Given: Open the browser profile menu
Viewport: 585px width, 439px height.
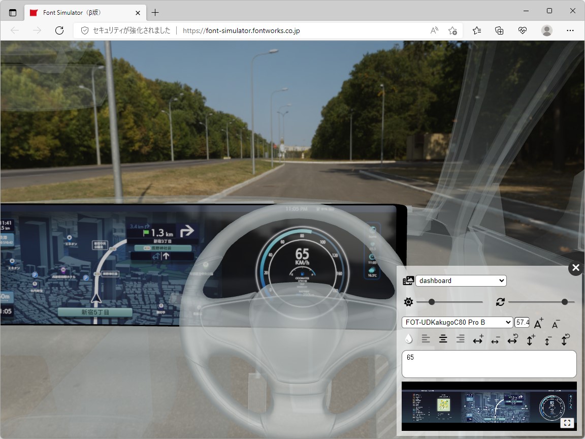Looking at the screenshot, I should [547, 30].
